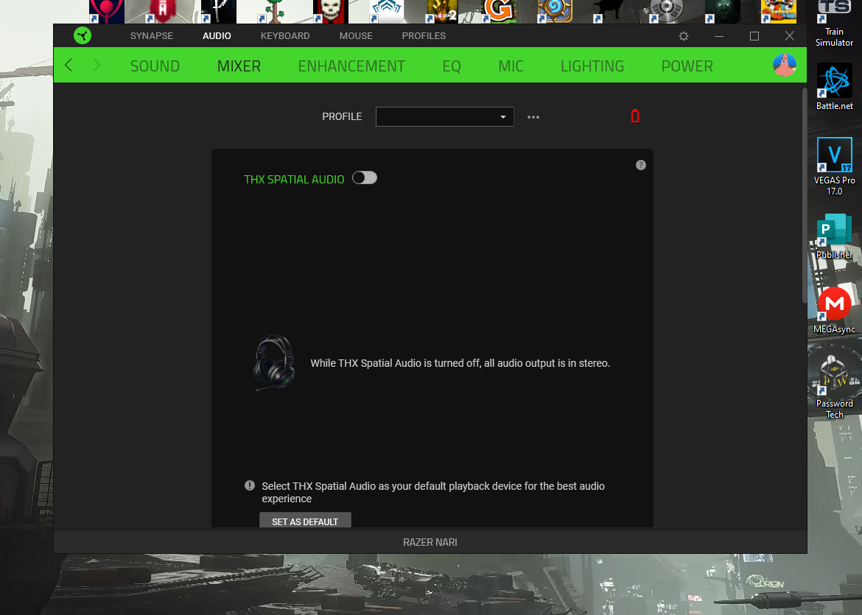Open the skull desktop icon
The width and height of the screenshot is (862, 615).
click(x=330, y=11)
